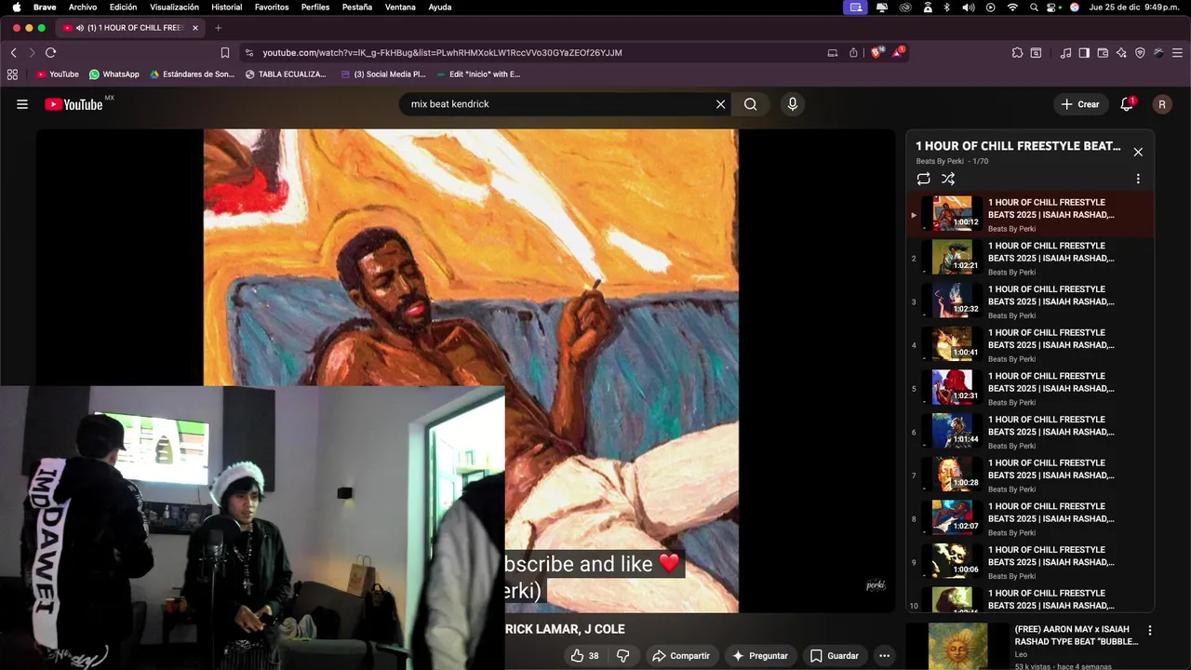
Task: Open the Visualización menu
Action: coord(174,7)
